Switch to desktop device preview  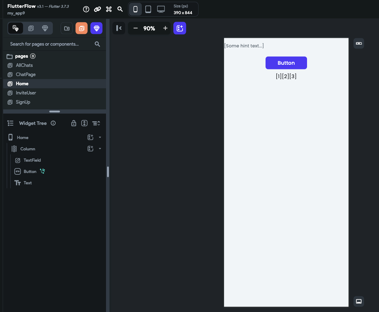(161, 9)
